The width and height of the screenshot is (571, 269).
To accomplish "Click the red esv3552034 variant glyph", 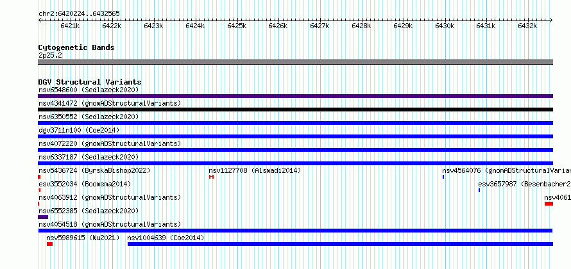I will 39,190.
